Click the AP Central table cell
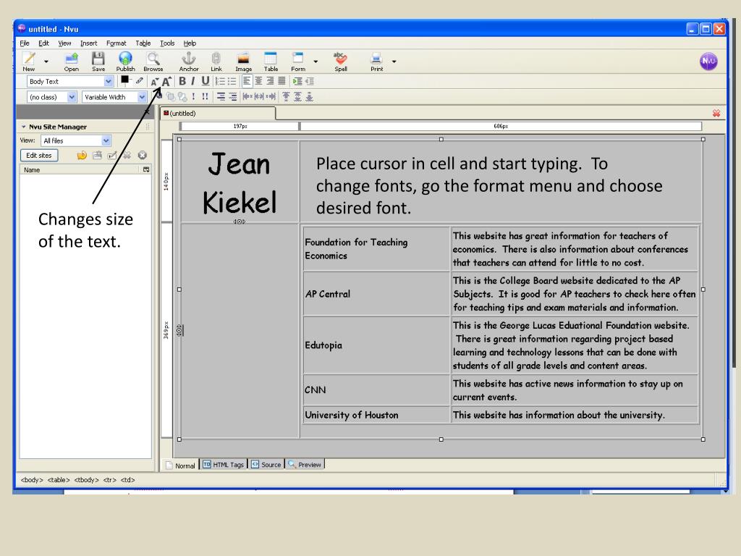Image resolution: width=741 pixels, height=556 pixels. tap(376, 294)
